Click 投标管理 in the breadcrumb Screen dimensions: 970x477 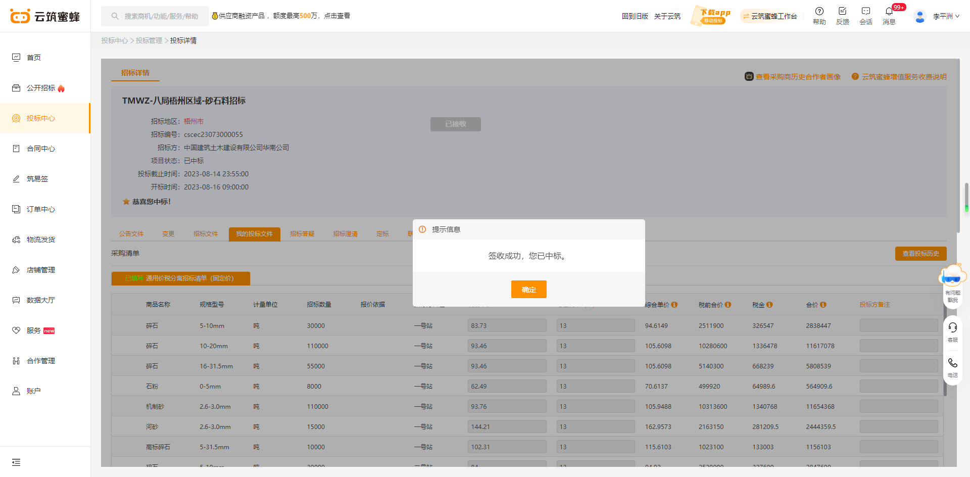pyautogui.click(x=149, y=40)
